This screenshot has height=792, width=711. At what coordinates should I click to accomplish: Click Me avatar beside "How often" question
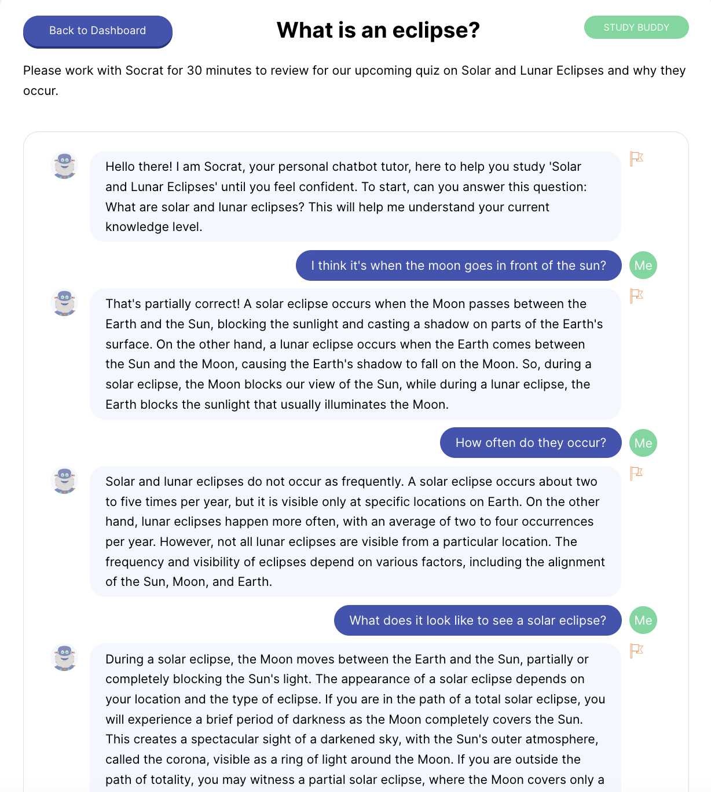(643, 443)
